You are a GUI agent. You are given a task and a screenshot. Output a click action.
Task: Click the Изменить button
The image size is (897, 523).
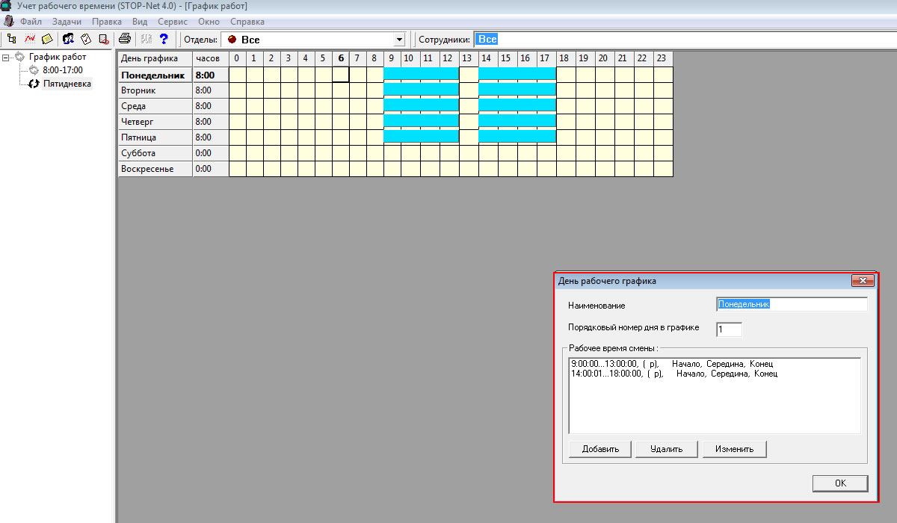click(734, 449)
